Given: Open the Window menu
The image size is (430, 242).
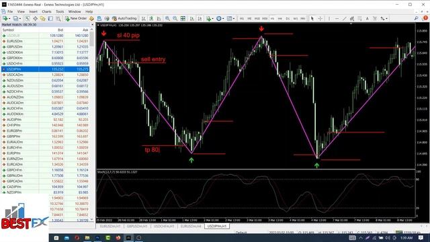Looking at the screenshot, I should click(x=75, y=11).
